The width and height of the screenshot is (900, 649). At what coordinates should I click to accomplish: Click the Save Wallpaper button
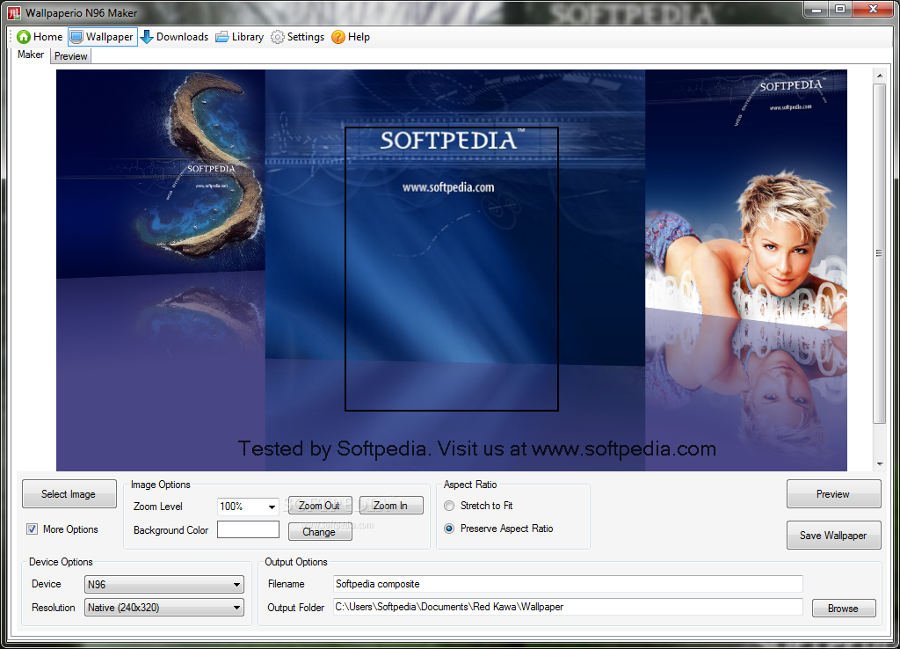833,536
